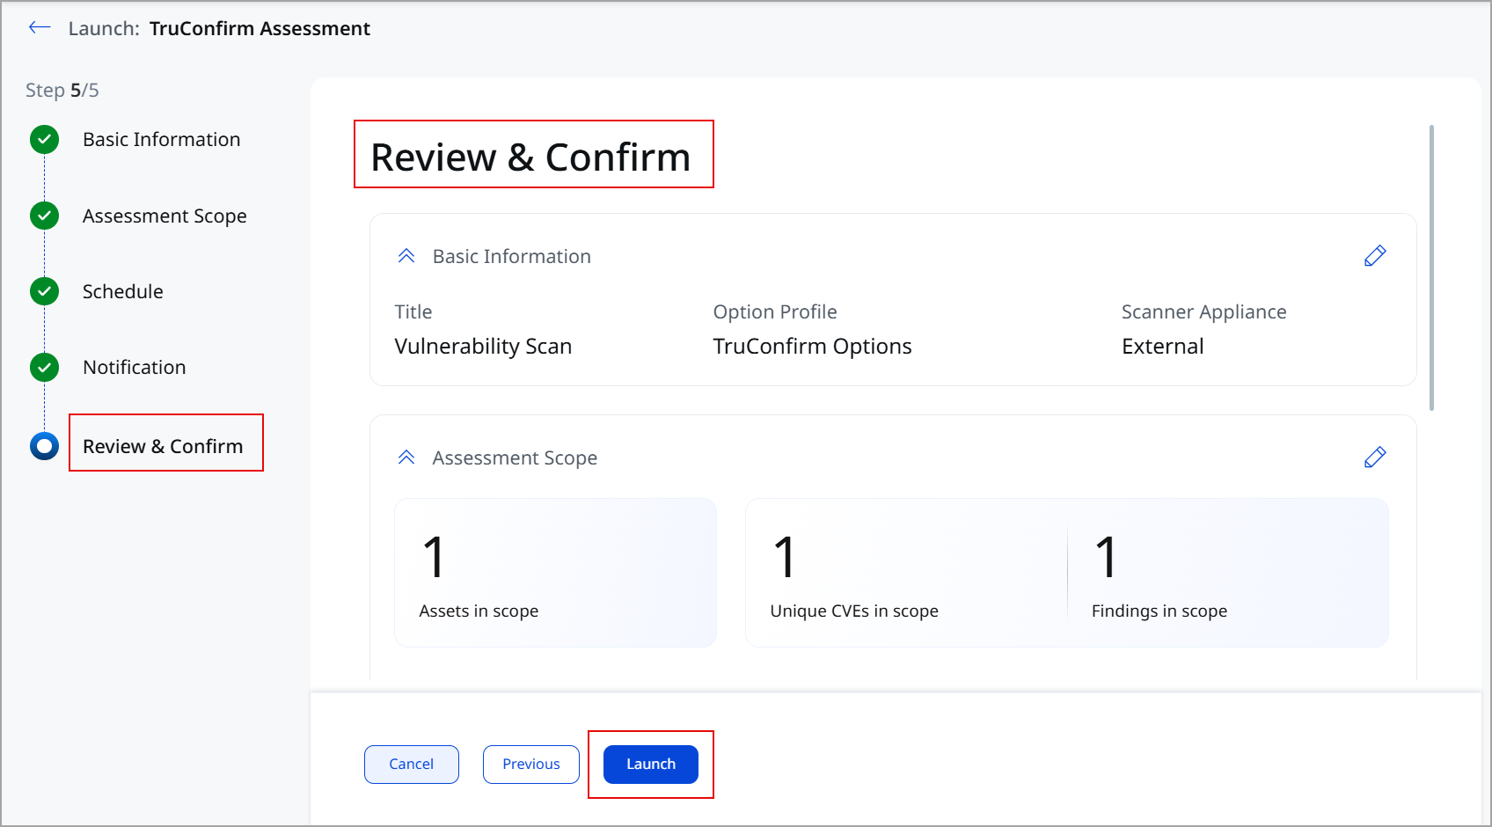The image size is (1492, 827).
Task: Select the Review & Confirm step
Action: pos(163,446)
